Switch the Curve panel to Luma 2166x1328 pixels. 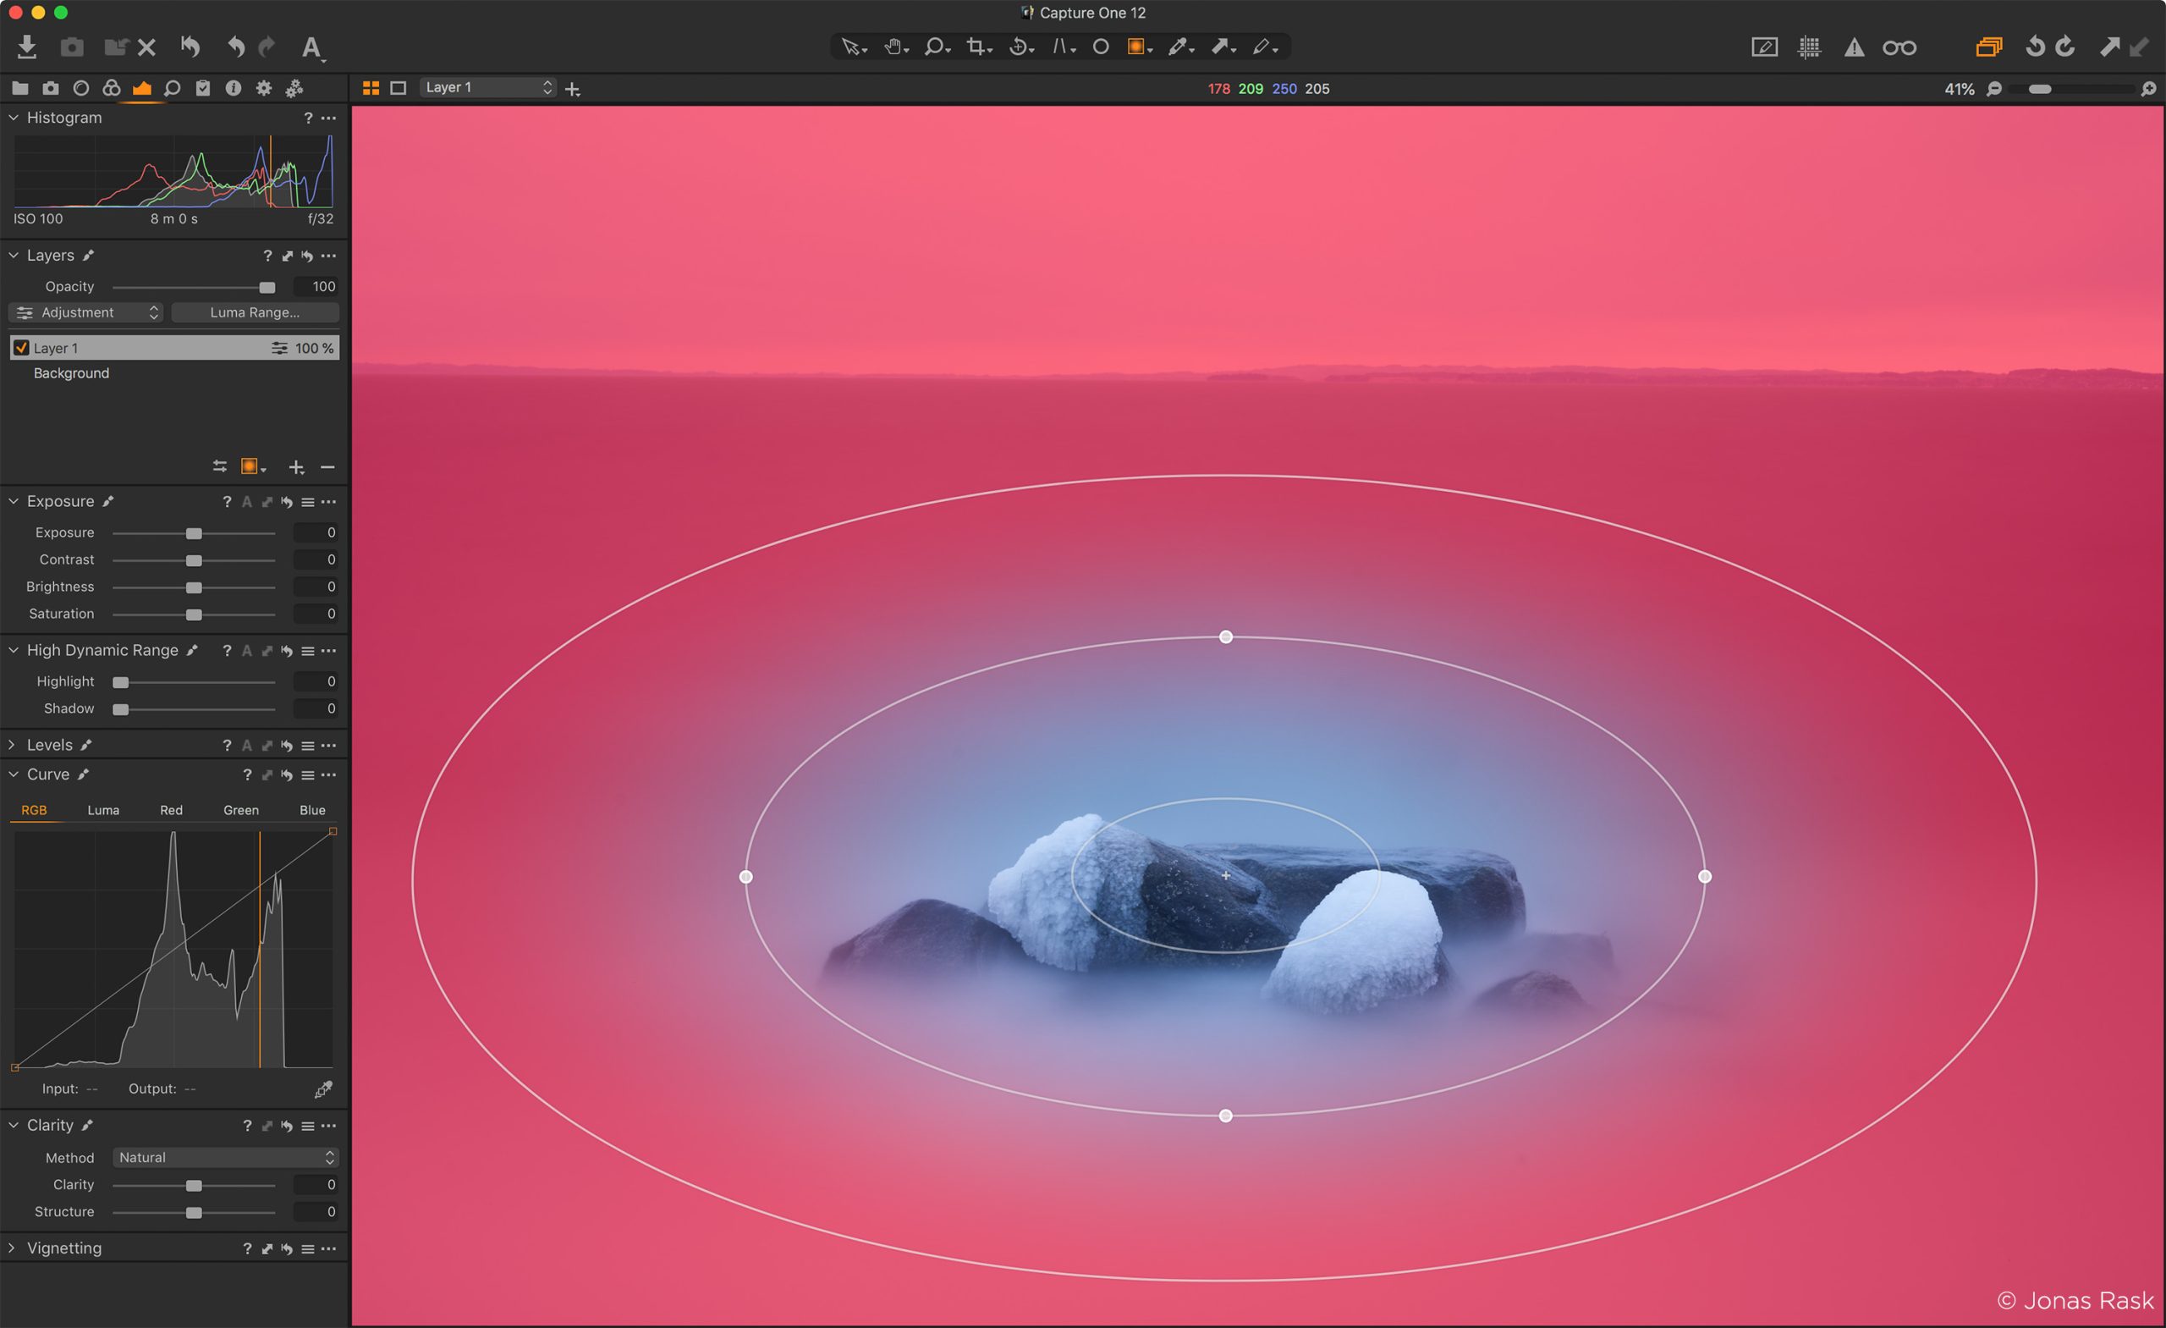103,810
